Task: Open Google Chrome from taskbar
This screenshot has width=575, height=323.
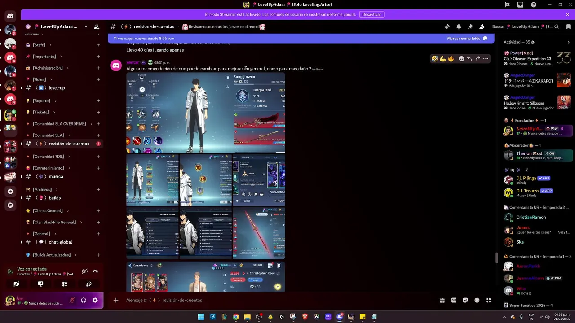Action: pyautogui.click(x=235, y=317)
